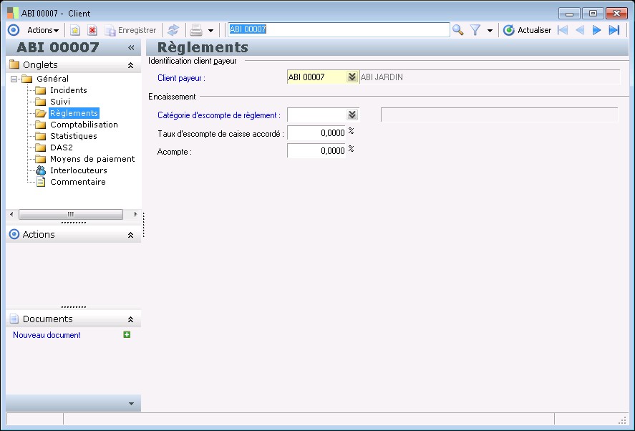Collapse the Général tree node
The width and height of the screenshot is (635, 431).
[x=14, y=79]
